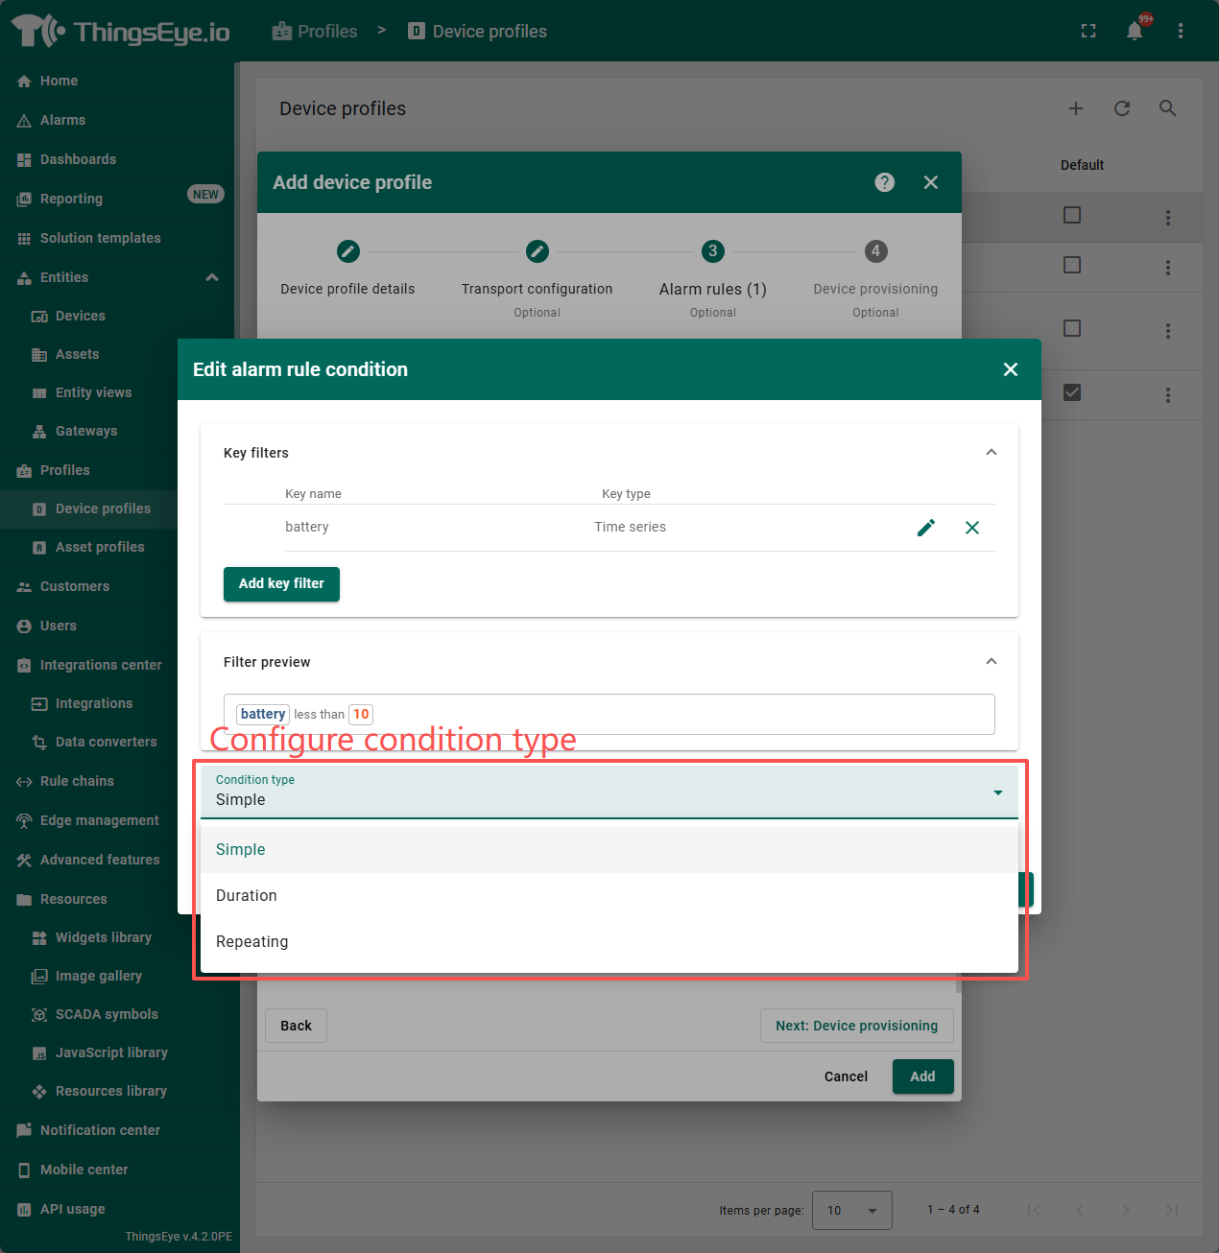Open the notifications bell
The height and width of the screenshot is (1253, 1219).
pos(1135,31)
